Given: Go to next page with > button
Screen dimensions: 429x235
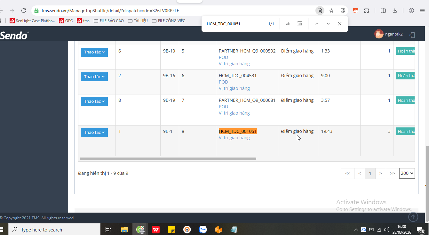Looking at the screenshot, I should [x=381, y=174].
